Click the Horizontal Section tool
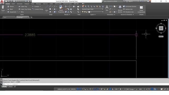The height and width of the screenshot is (95, 169). pyautogui.click(x=130, y=6)
